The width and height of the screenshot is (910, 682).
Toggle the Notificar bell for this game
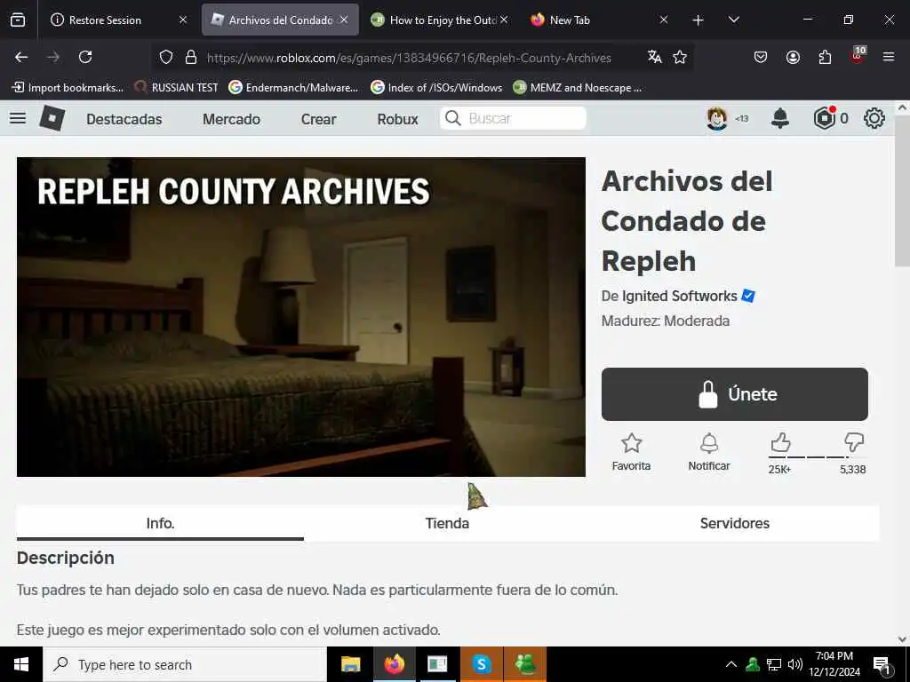[x=708, y=452]
